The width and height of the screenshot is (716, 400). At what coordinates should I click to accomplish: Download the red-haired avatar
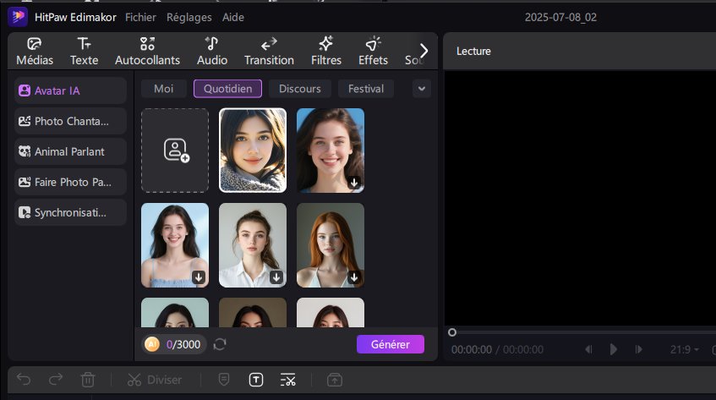point(354,277)
